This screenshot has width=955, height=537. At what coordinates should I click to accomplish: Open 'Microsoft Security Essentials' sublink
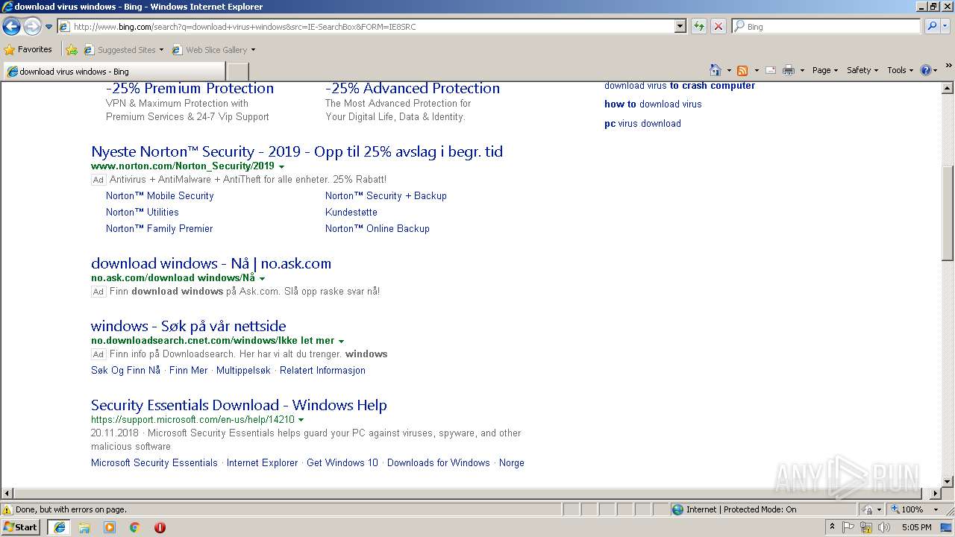(154, 462)
